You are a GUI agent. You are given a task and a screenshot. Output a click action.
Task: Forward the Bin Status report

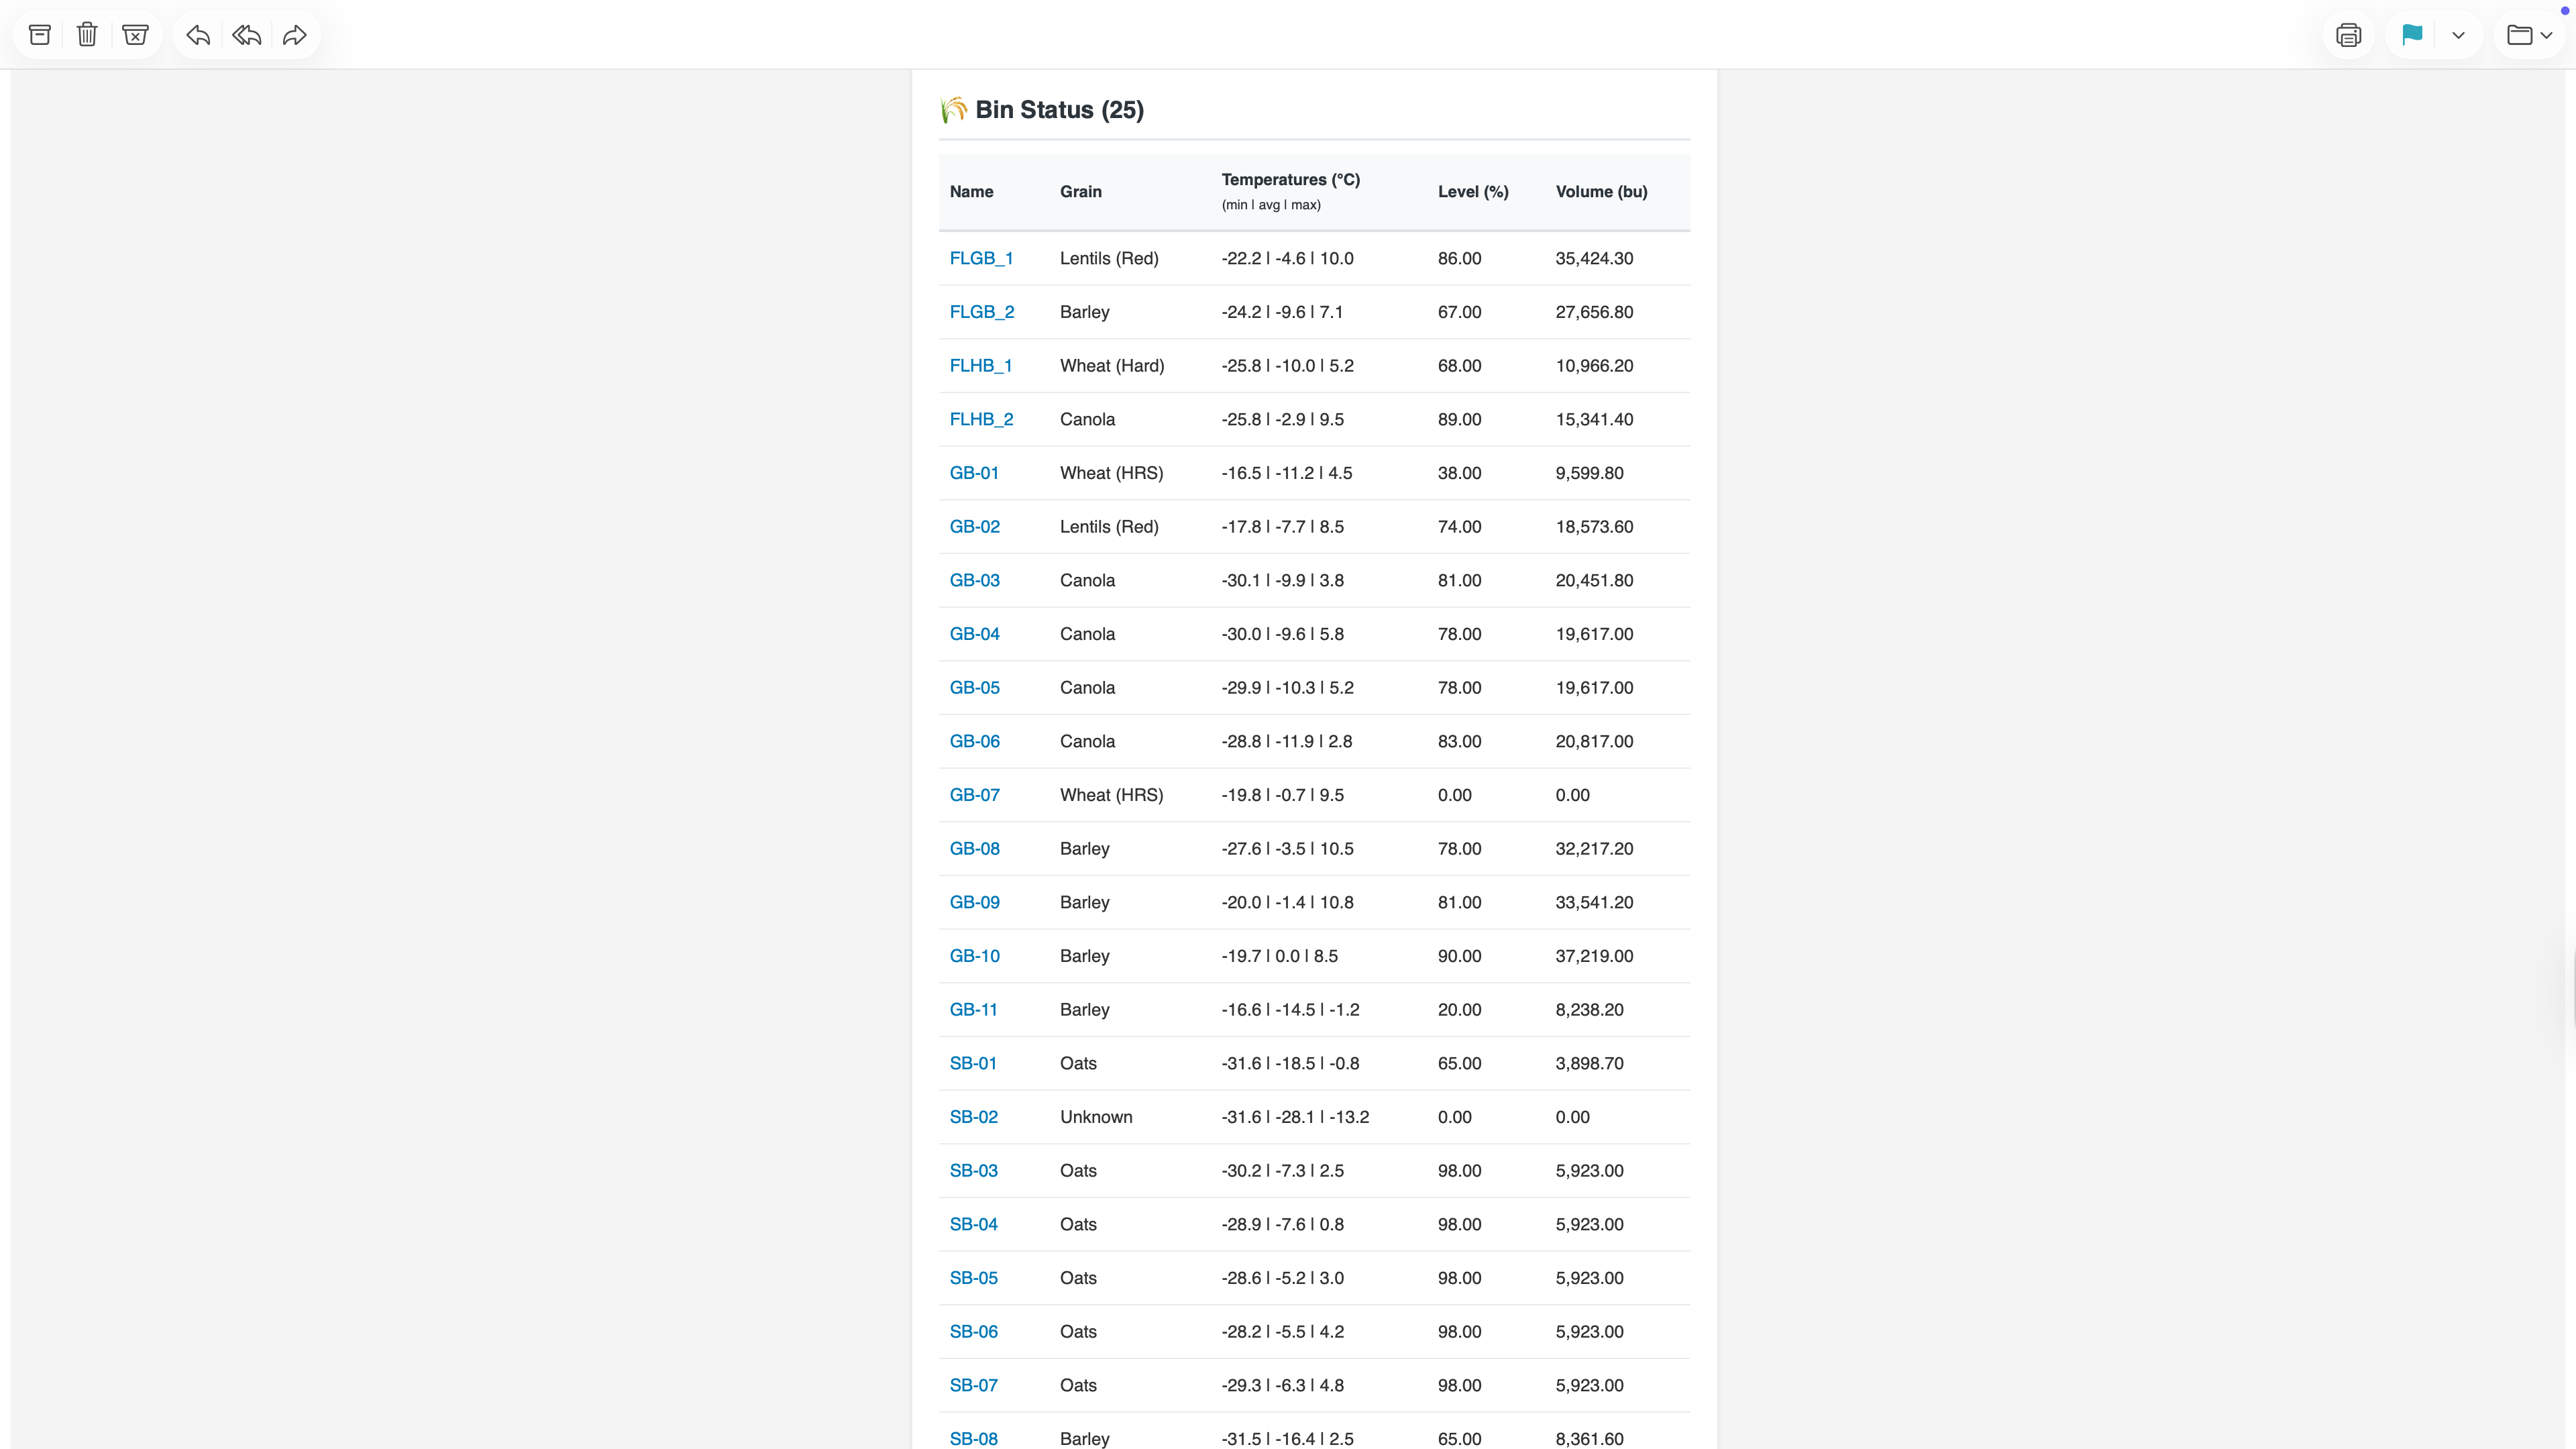[294, 34]
